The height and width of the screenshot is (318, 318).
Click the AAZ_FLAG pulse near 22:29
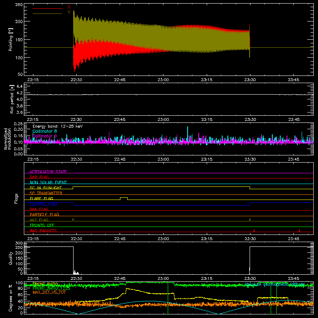click(x=73, y=220)
